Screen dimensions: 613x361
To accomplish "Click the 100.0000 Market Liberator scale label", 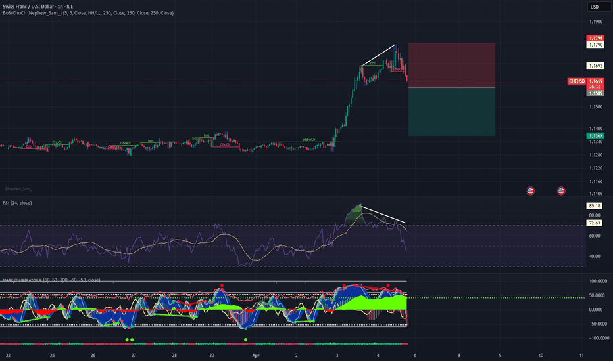I will [598, 281].
